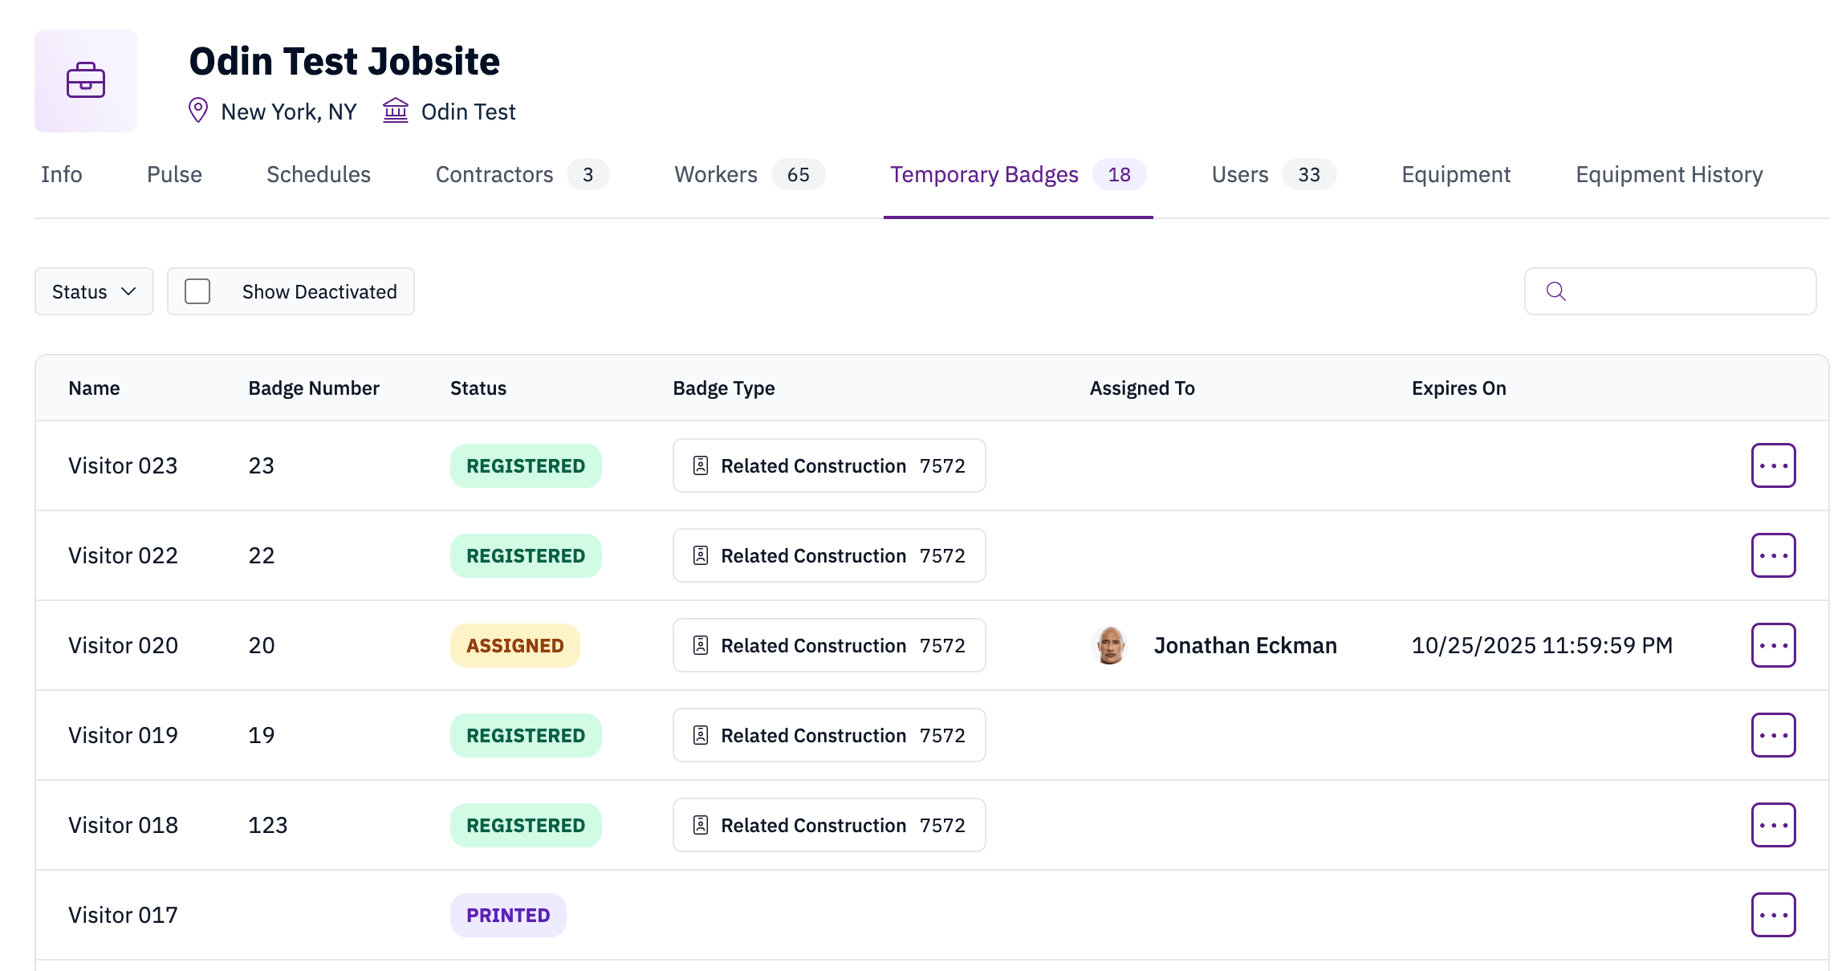Toggle the Show Deactivated checkbox

(197, 291)
